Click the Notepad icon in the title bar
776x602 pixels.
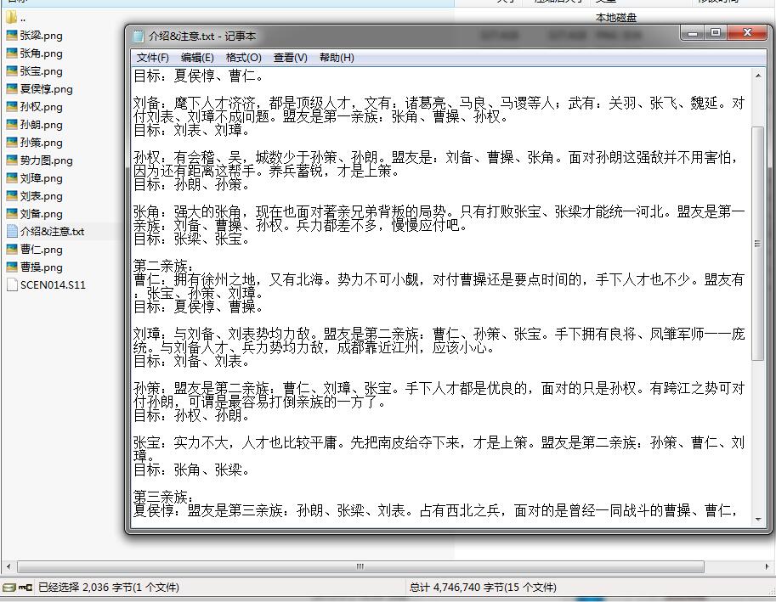pyautogui.click(x=139, y=36)
